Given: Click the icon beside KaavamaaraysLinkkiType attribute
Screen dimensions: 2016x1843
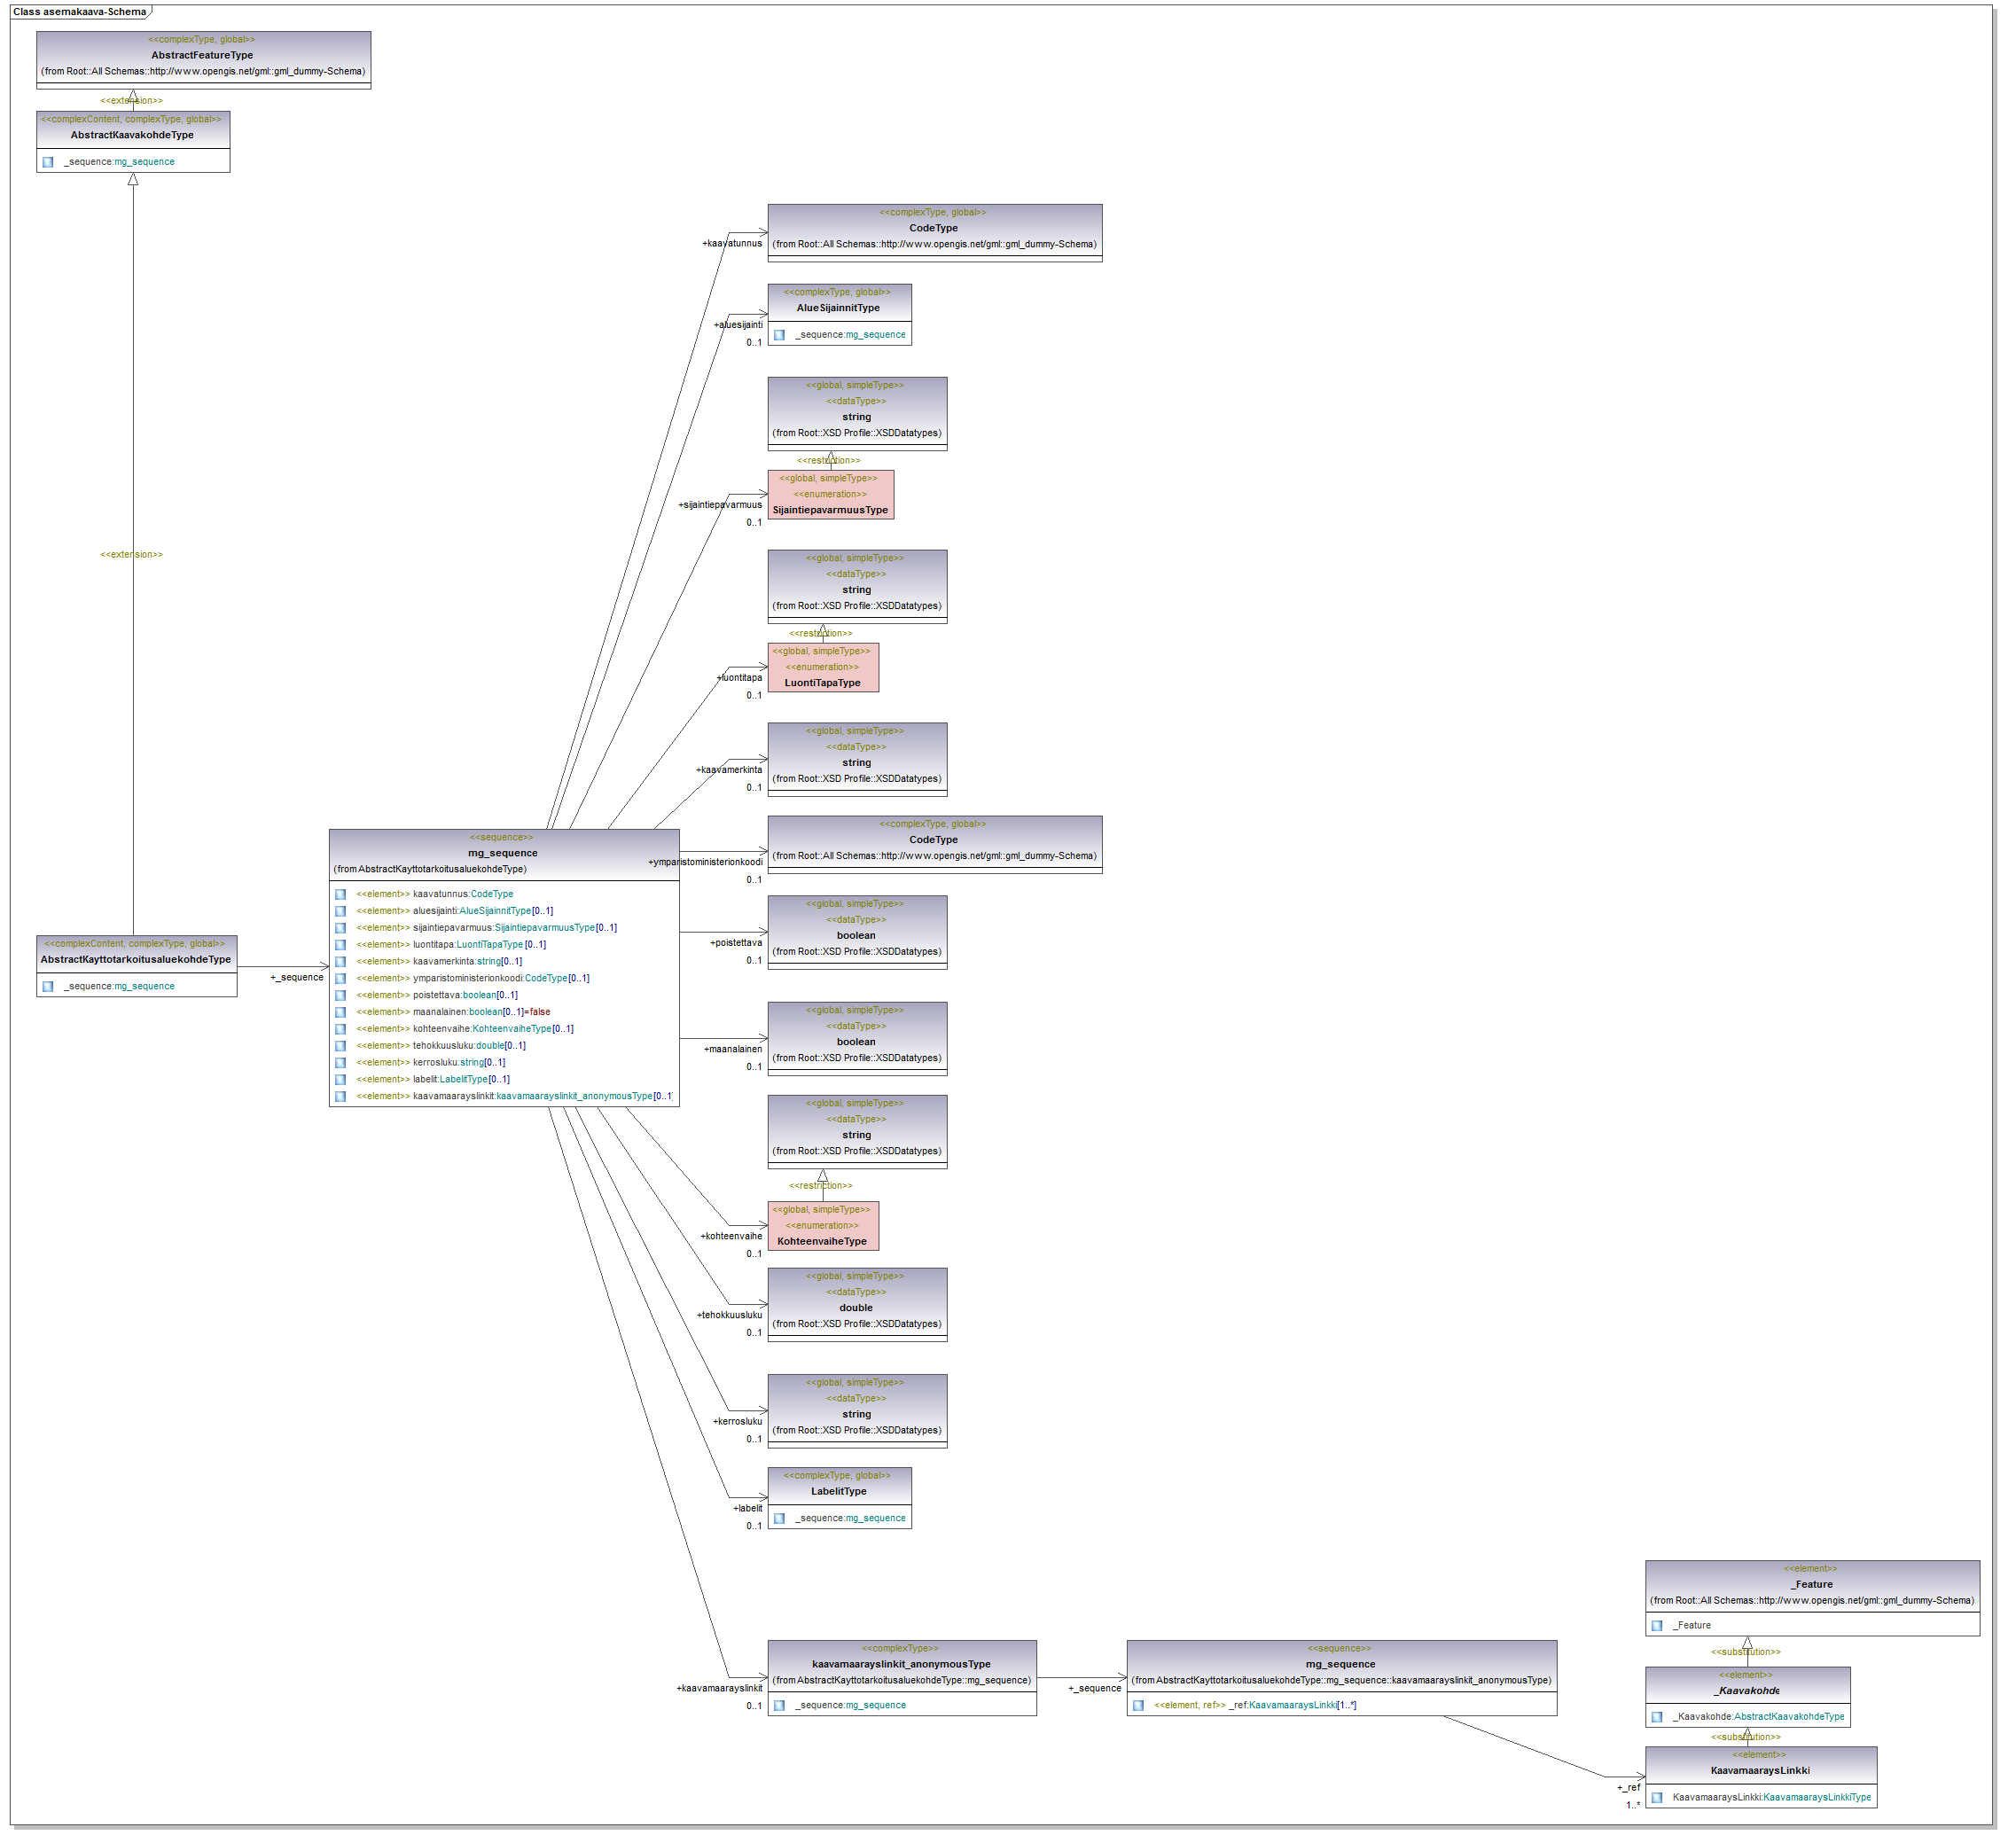Looking at the screenshot, I should pos(1657,1797).
